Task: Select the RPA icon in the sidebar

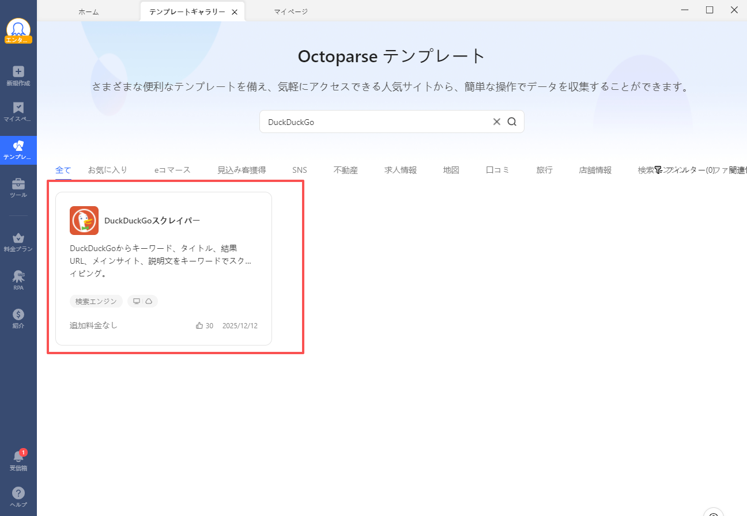Action: coord(18,278)
